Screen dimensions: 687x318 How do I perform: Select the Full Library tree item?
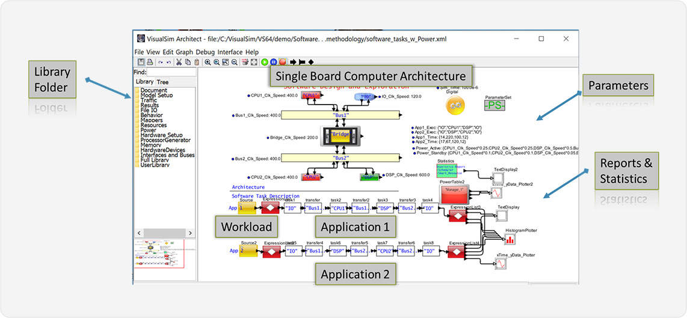(x=152, y=161)
